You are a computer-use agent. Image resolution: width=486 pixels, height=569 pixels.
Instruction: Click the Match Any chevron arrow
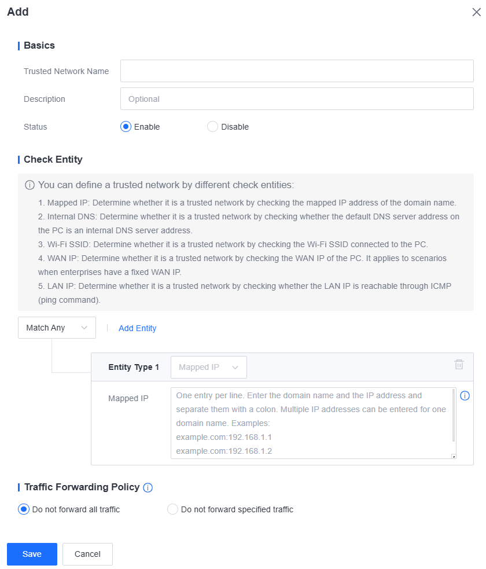point(84,328)
